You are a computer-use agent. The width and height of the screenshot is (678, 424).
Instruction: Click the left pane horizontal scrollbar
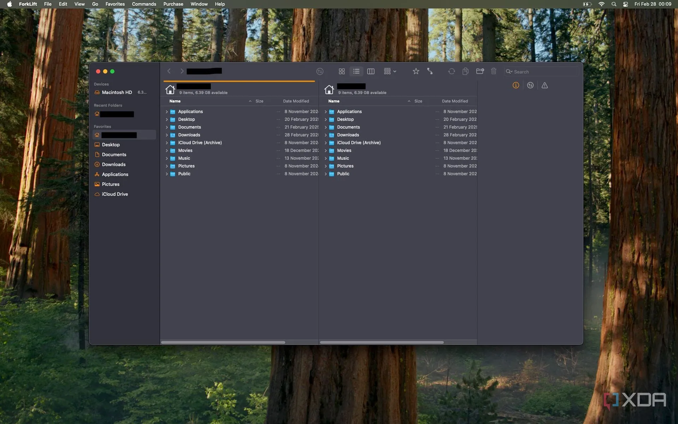223,342
